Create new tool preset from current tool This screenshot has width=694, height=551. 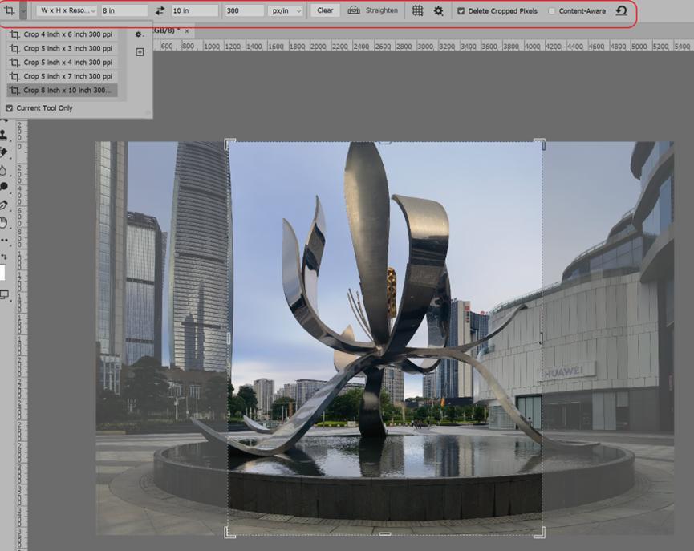tap(140, 52)
